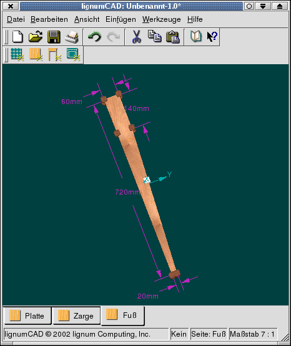Insert a new assembly table icon
291x346 pixels.
coord(54,54)
